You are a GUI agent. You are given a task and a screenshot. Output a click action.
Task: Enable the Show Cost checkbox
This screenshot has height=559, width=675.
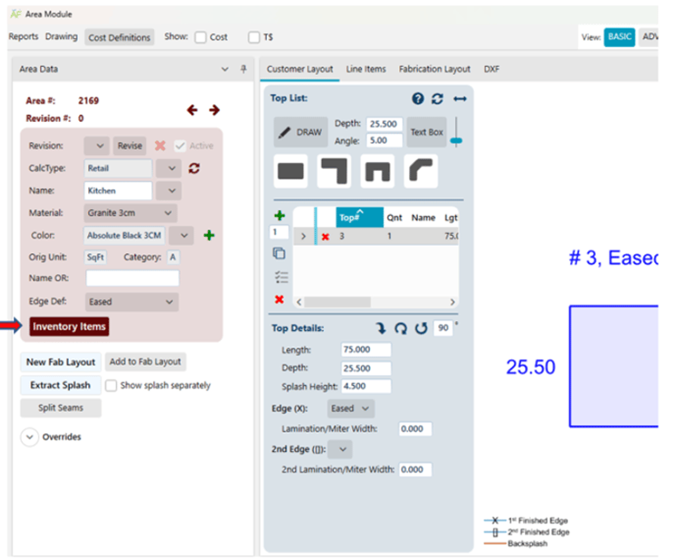(x=201, y=37)
